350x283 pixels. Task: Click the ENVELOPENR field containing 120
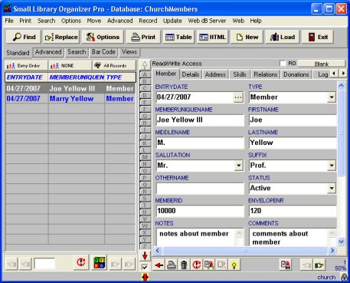tap(293, 211)
